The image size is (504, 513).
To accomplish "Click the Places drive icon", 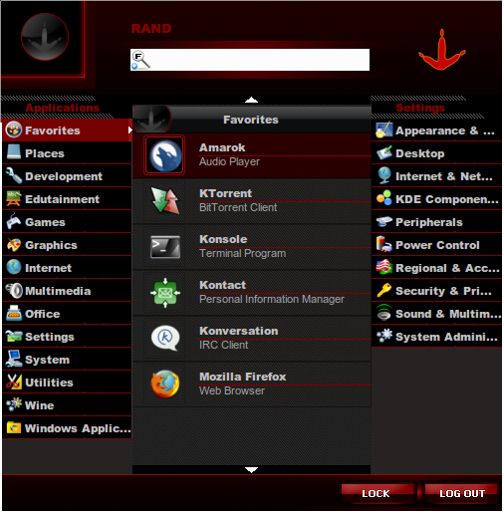I will coord(14,152).
